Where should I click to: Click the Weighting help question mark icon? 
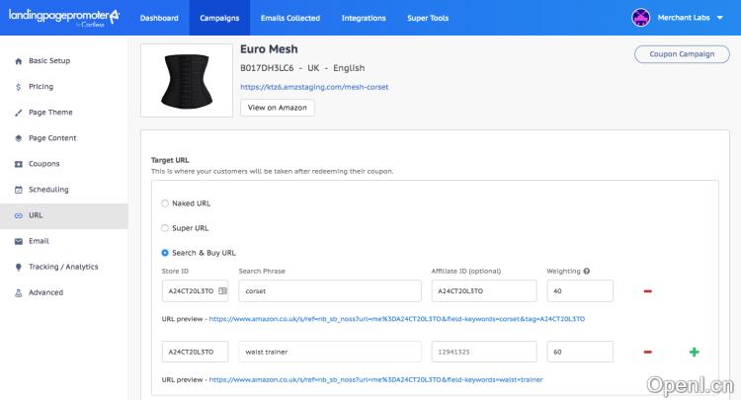point(587,271)
